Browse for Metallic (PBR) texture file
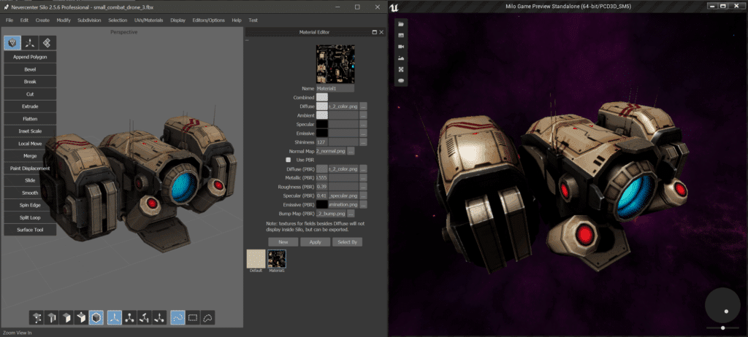Screen dimensions: 748x337 (x=363, y=178)
